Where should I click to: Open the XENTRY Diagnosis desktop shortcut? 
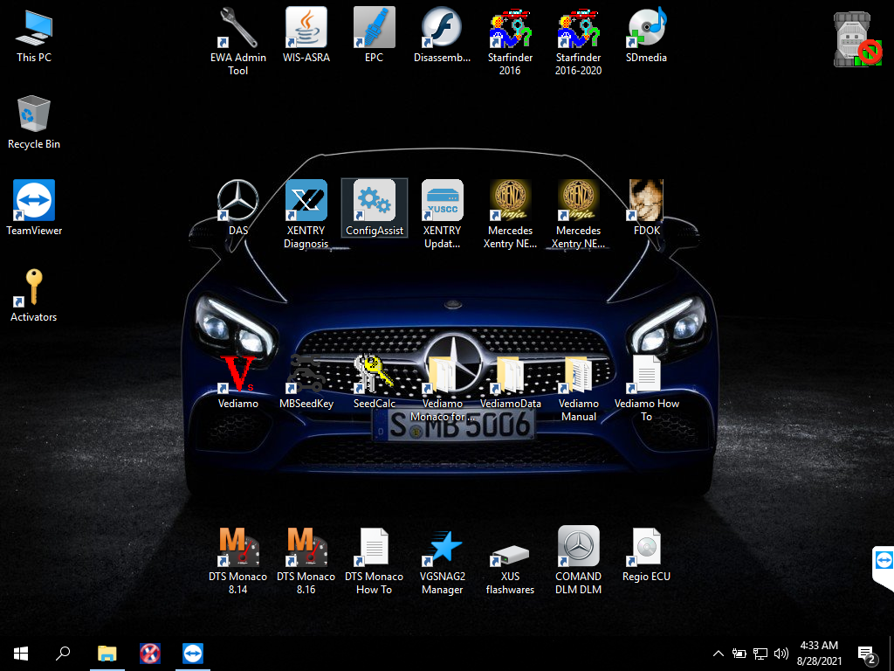click(x=306, y=202)
